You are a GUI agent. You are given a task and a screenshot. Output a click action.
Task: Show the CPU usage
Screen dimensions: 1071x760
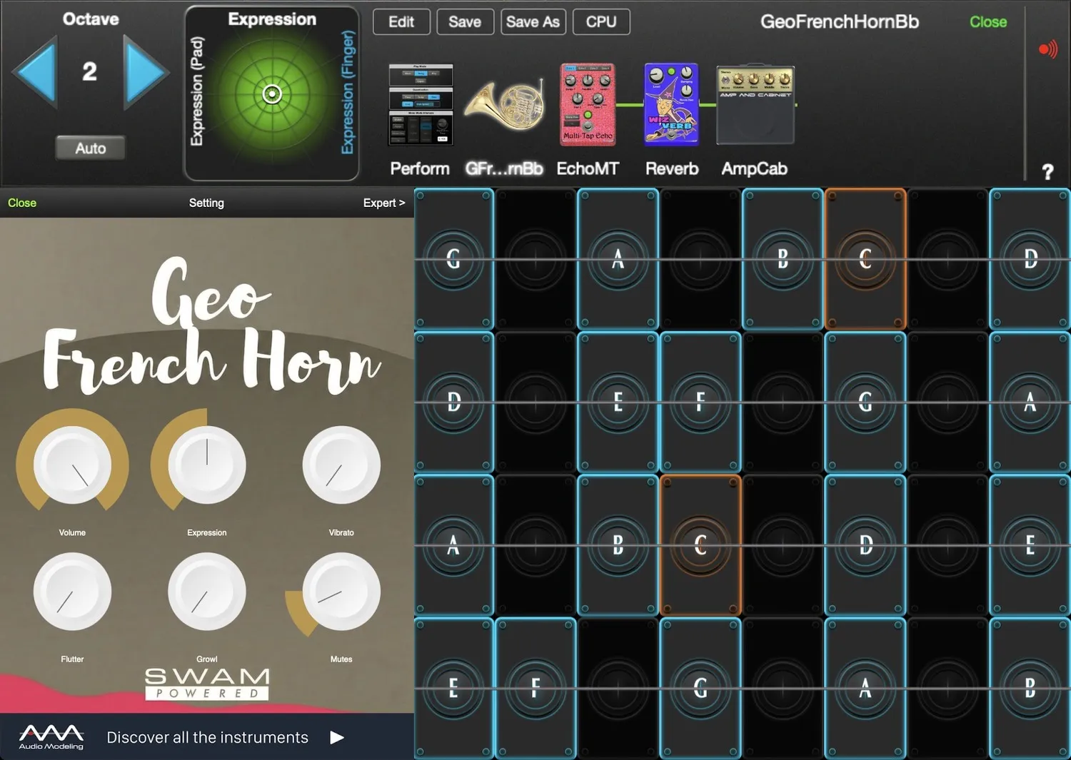pos(601,22)
